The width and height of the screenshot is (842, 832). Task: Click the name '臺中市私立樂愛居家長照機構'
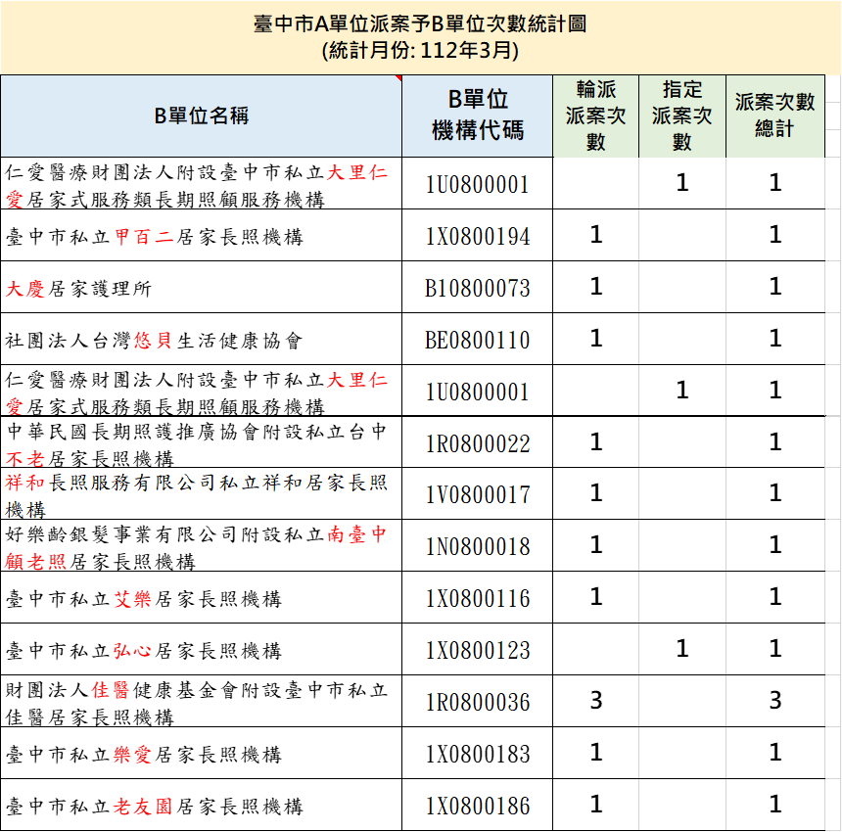point(144,755)
